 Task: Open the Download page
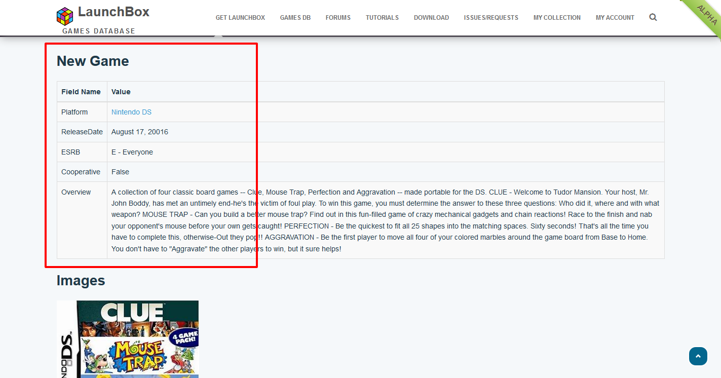coord(431,18)
